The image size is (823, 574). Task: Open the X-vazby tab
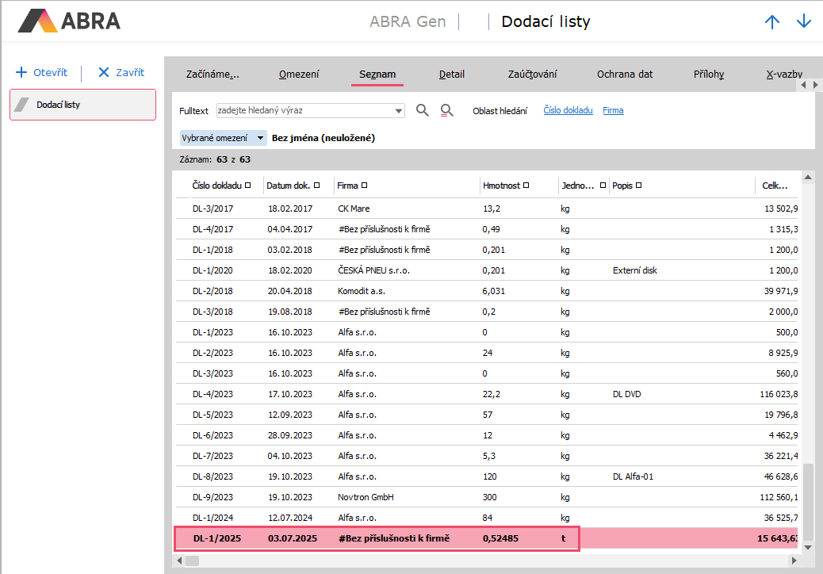[x=784, y=74]
